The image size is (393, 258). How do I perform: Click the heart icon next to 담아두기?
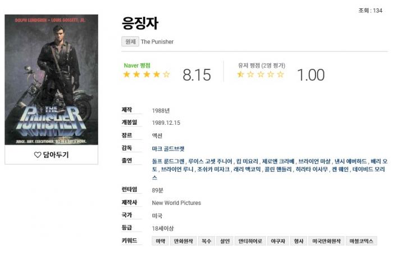tap(38, 155)
